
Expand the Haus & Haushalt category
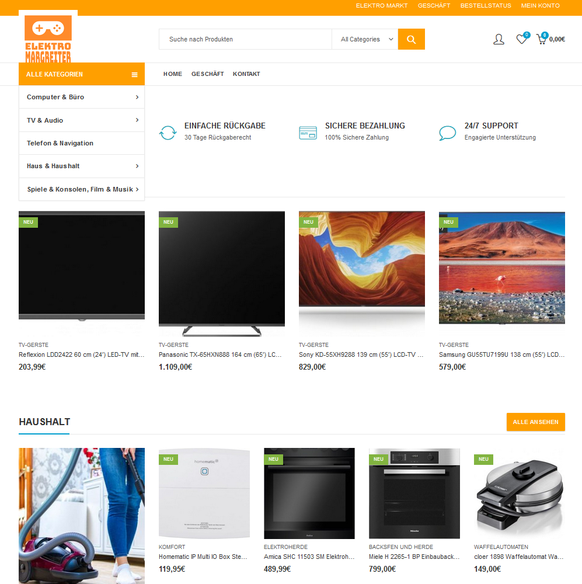click(x=82, y=166)
